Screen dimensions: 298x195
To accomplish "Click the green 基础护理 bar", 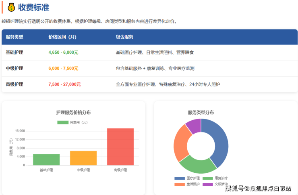I will click(46, 159).
